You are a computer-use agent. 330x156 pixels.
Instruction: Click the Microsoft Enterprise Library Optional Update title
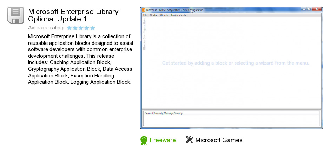pyautogui.click(x=73, y=15)
